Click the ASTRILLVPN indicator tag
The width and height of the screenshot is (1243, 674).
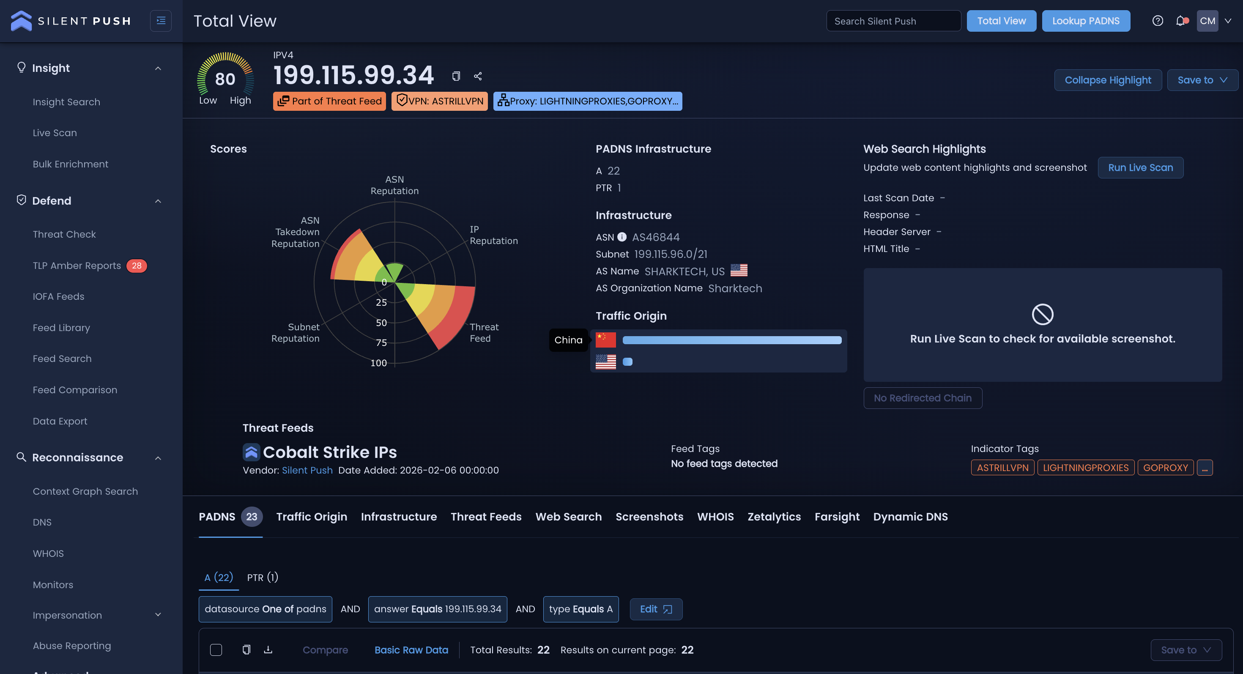tap(1002, 468)
